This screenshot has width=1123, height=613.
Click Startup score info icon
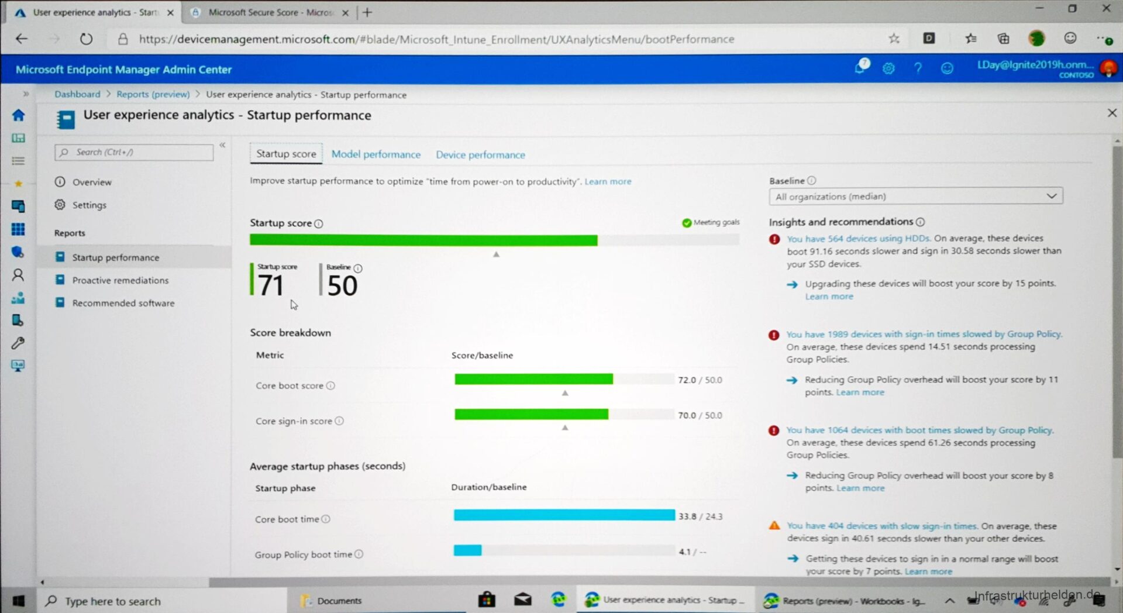tap(319, 223)
